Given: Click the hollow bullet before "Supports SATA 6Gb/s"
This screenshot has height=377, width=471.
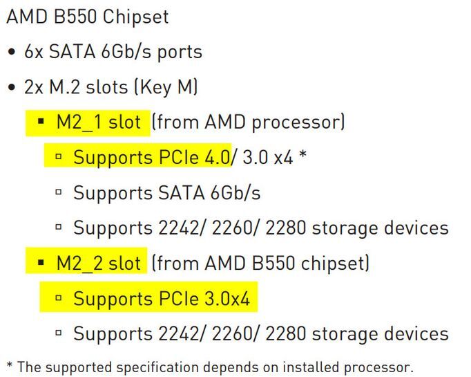Looking at the screenshot, I should coord(59,193).
